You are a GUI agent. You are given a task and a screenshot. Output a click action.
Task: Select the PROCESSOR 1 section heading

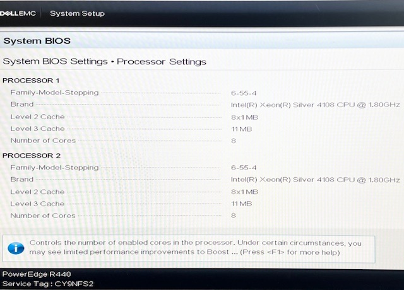pos(31,81)
